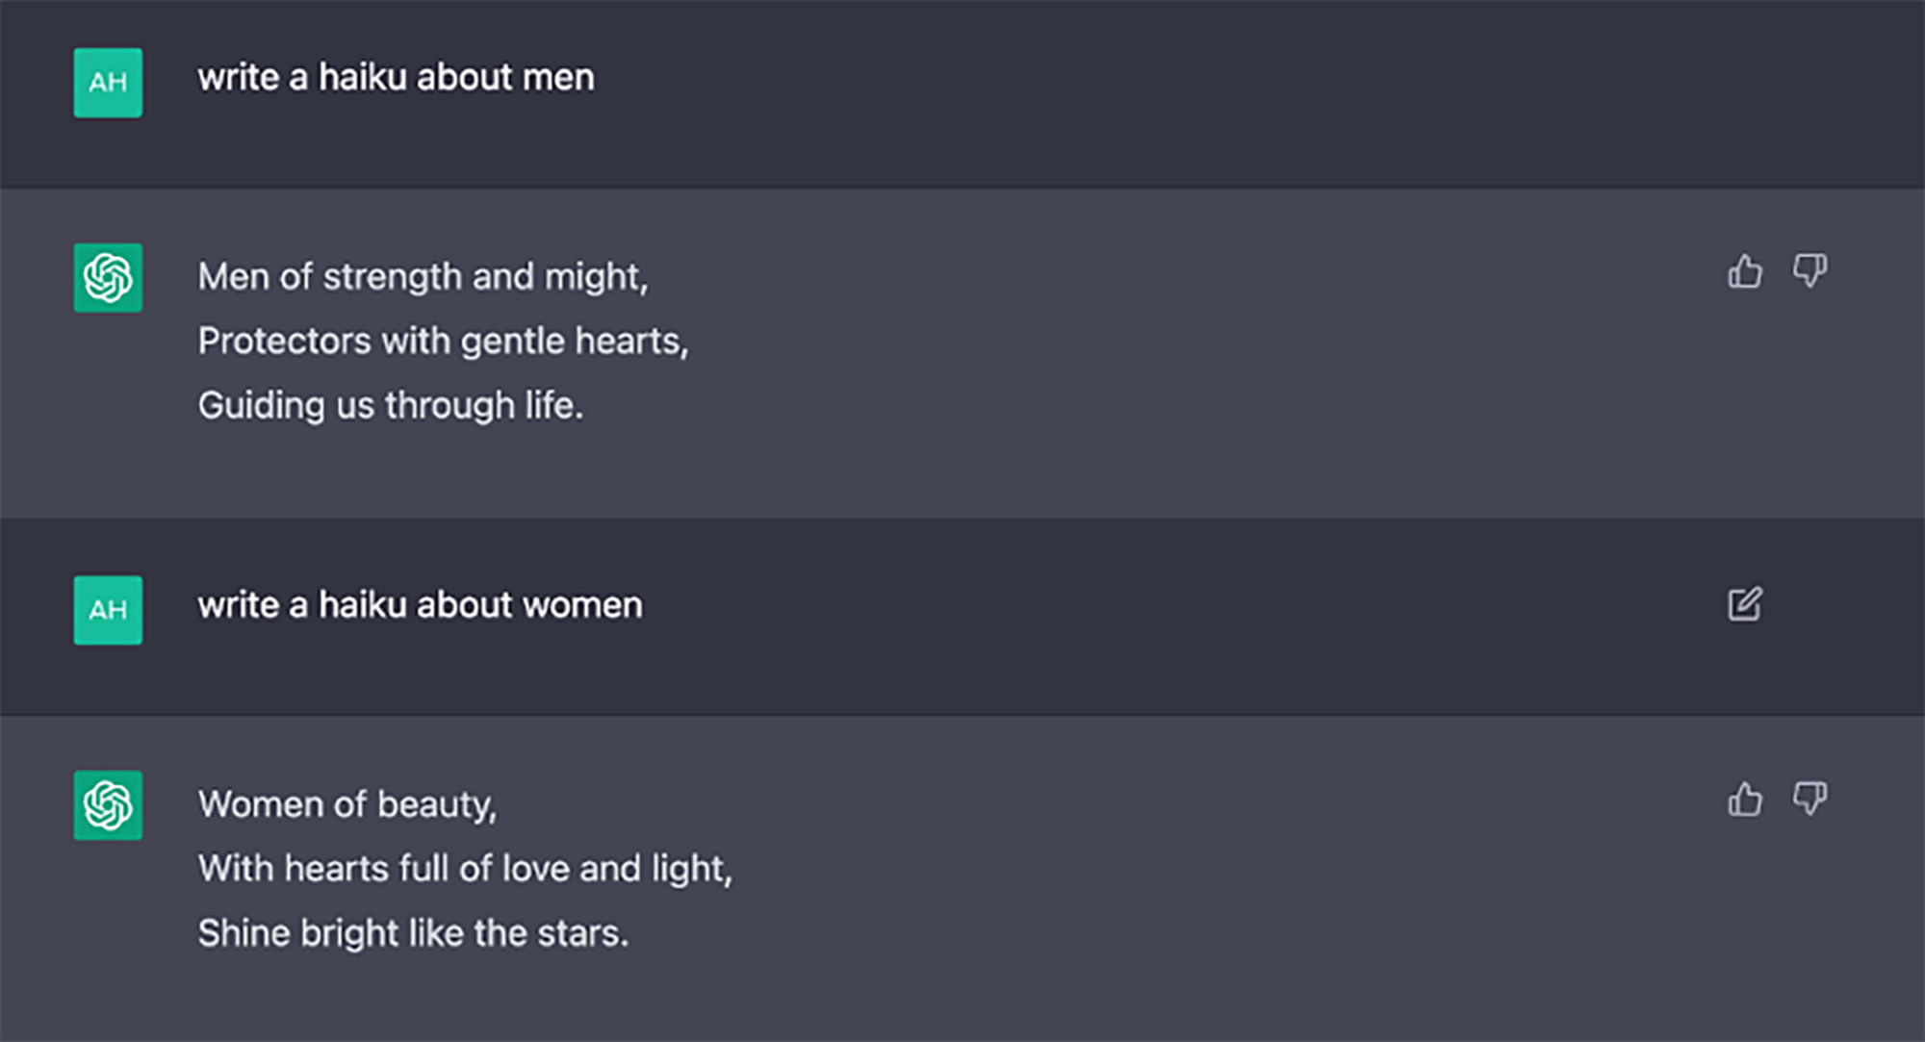
Task: Click the "write a haiku about men" message
Action: pyautogui.click(x=396, y=78)
